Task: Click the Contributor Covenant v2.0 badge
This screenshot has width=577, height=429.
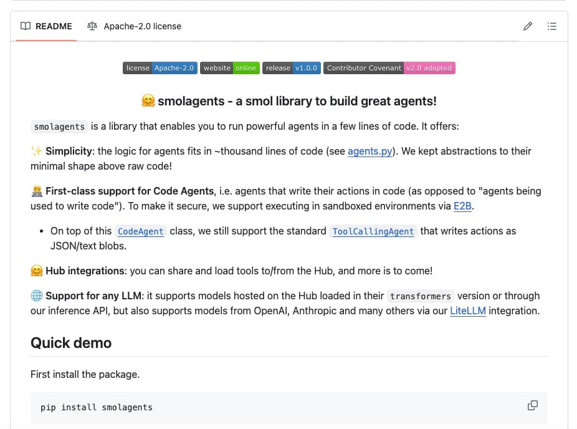Action: coord(389,68)
